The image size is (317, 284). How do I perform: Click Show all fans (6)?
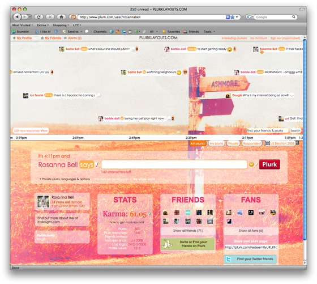click(x=251, y=231)
